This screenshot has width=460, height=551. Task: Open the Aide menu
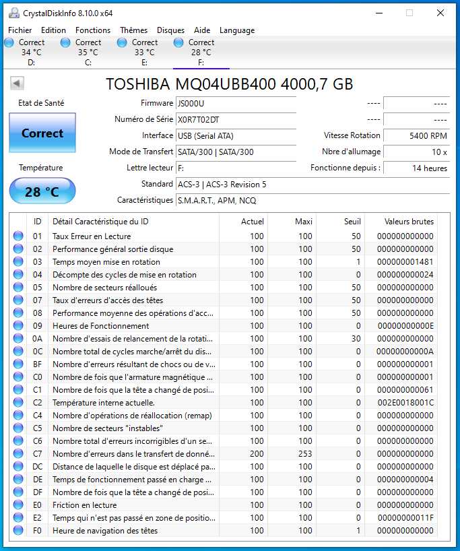pos(202,30)
